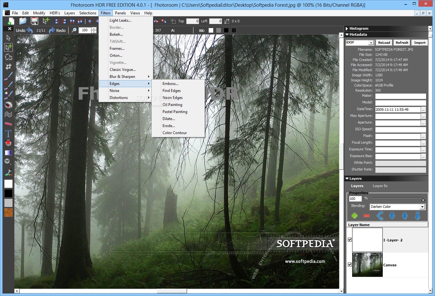Open the EXIF metadata type dropdown
The image size is (435, 296).
pos(371,42)
